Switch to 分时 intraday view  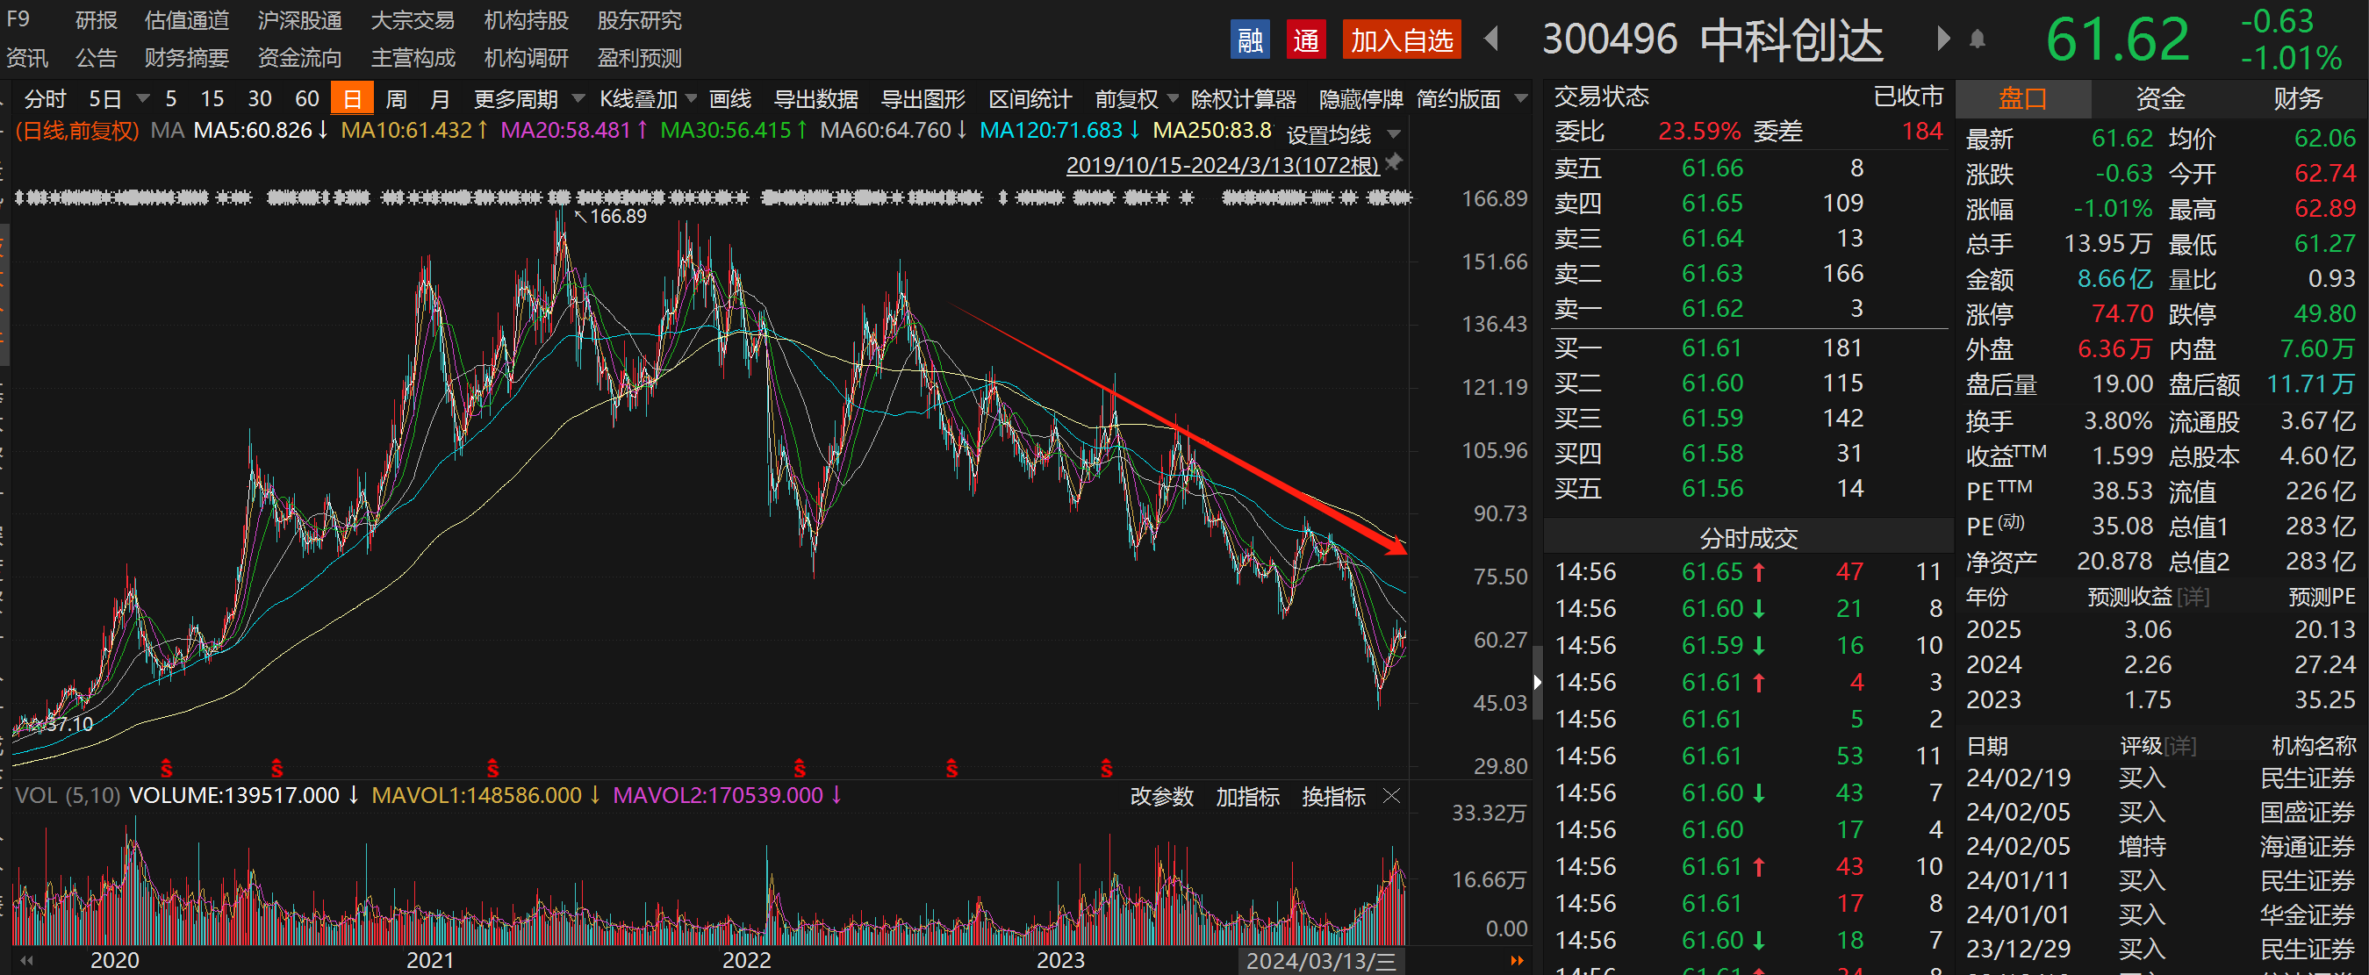(x=44, y=98)
